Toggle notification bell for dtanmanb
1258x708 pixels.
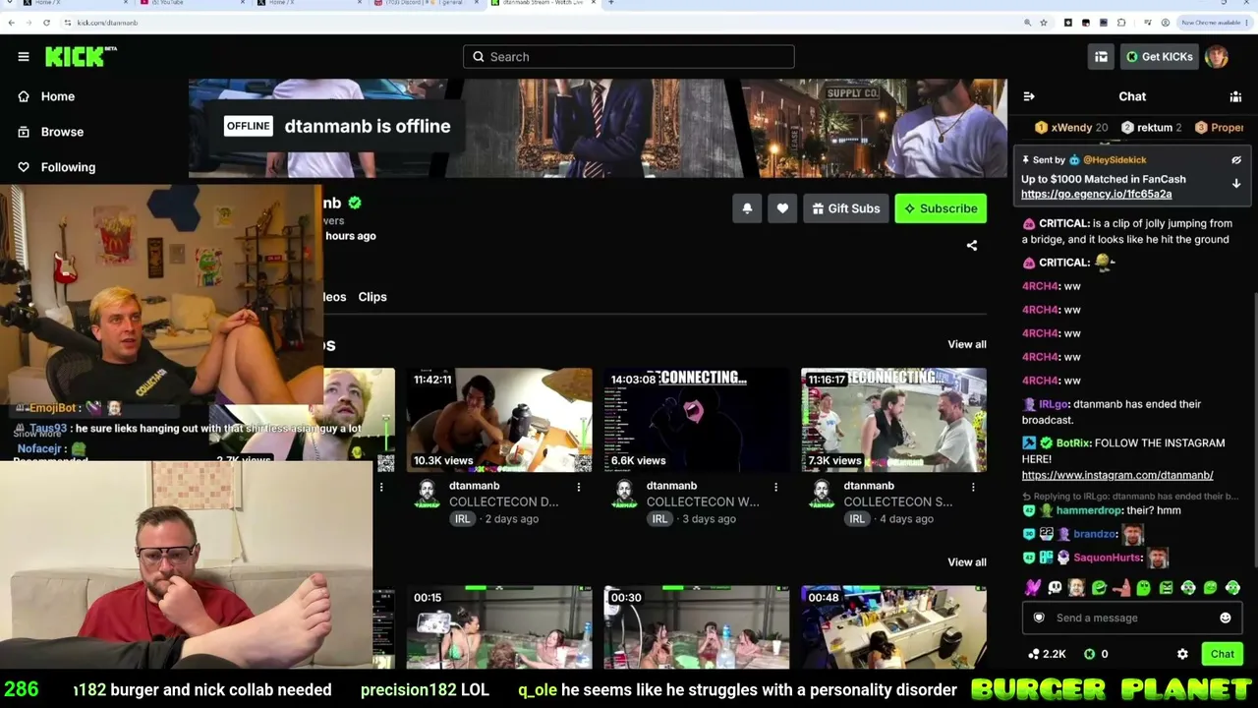[747, 208]
